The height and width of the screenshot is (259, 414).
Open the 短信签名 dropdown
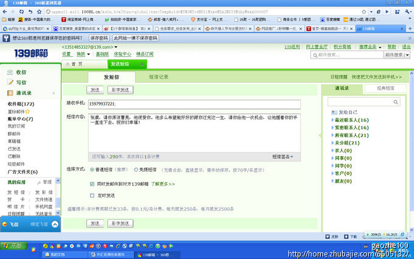(282, 157)
